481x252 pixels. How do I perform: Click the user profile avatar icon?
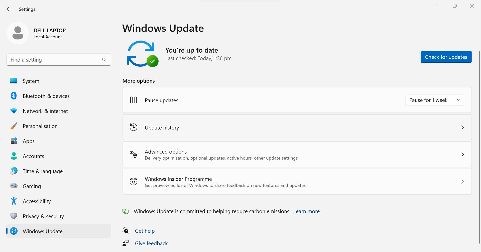point(18,33)
